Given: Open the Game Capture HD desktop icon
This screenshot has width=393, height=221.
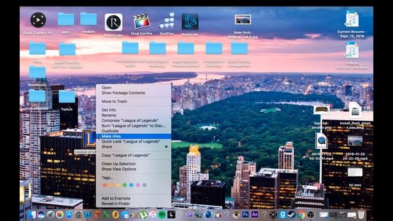Looking at the screenshot, I should tap(38, 20).
